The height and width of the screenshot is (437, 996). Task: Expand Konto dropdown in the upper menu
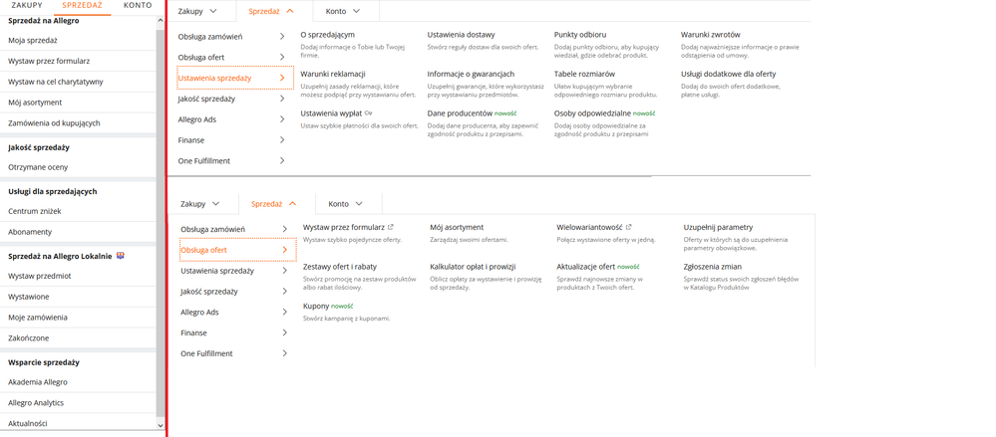click(x=343, y=11)
